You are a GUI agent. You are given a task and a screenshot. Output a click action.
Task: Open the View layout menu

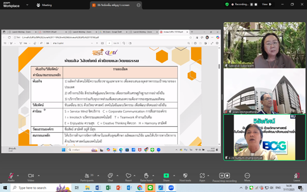(267, 4)
